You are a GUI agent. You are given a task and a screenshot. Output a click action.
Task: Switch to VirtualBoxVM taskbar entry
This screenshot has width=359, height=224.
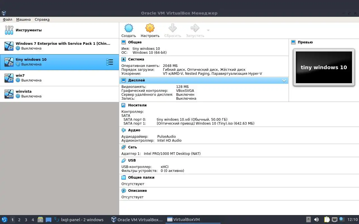click(193, 220)
